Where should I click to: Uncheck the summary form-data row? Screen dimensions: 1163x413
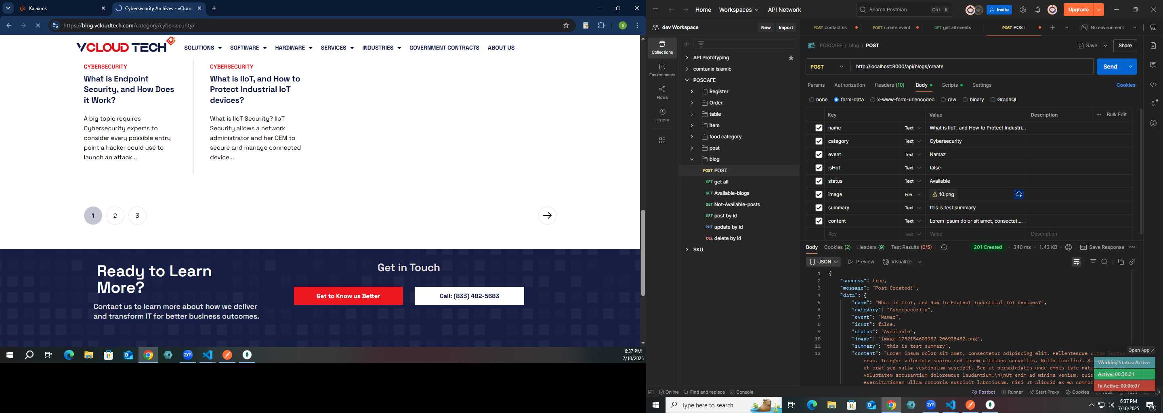click(x=819, y=208)
